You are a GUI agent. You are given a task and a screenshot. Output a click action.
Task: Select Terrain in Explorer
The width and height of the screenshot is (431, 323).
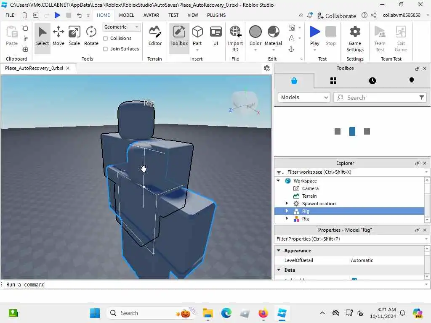[309, 196]
